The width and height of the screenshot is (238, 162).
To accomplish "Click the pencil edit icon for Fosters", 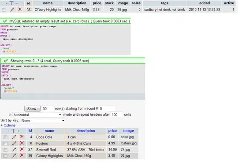I will pos(14,143).
